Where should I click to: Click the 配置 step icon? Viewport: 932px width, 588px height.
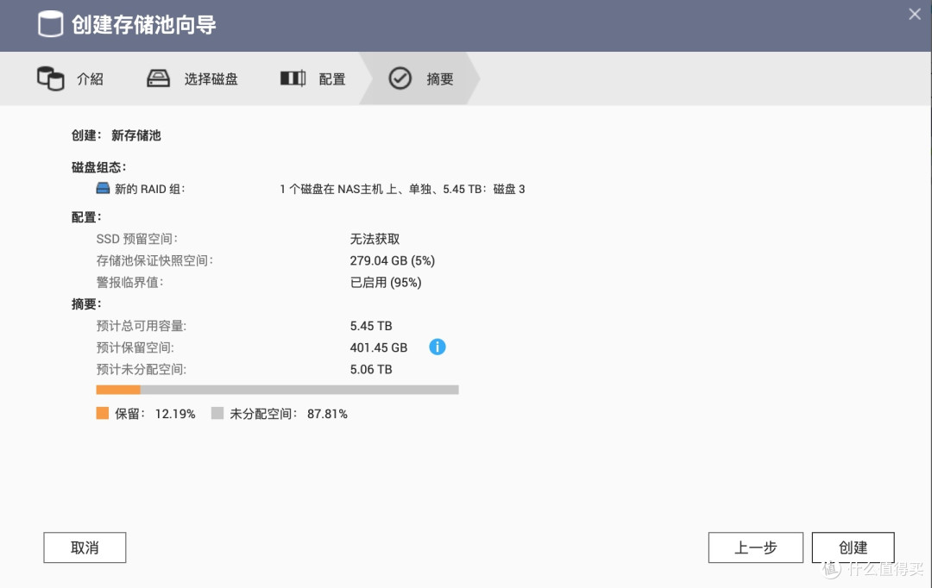(x=293, y=78)
